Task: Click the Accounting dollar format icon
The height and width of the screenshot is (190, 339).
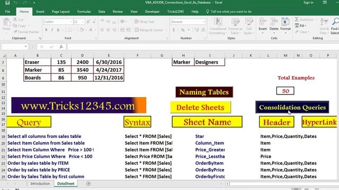Action: [x=174, y=30]
